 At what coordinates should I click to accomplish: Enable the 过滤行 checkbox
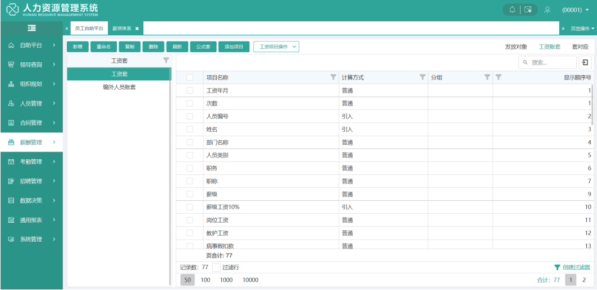pos(216,268)
